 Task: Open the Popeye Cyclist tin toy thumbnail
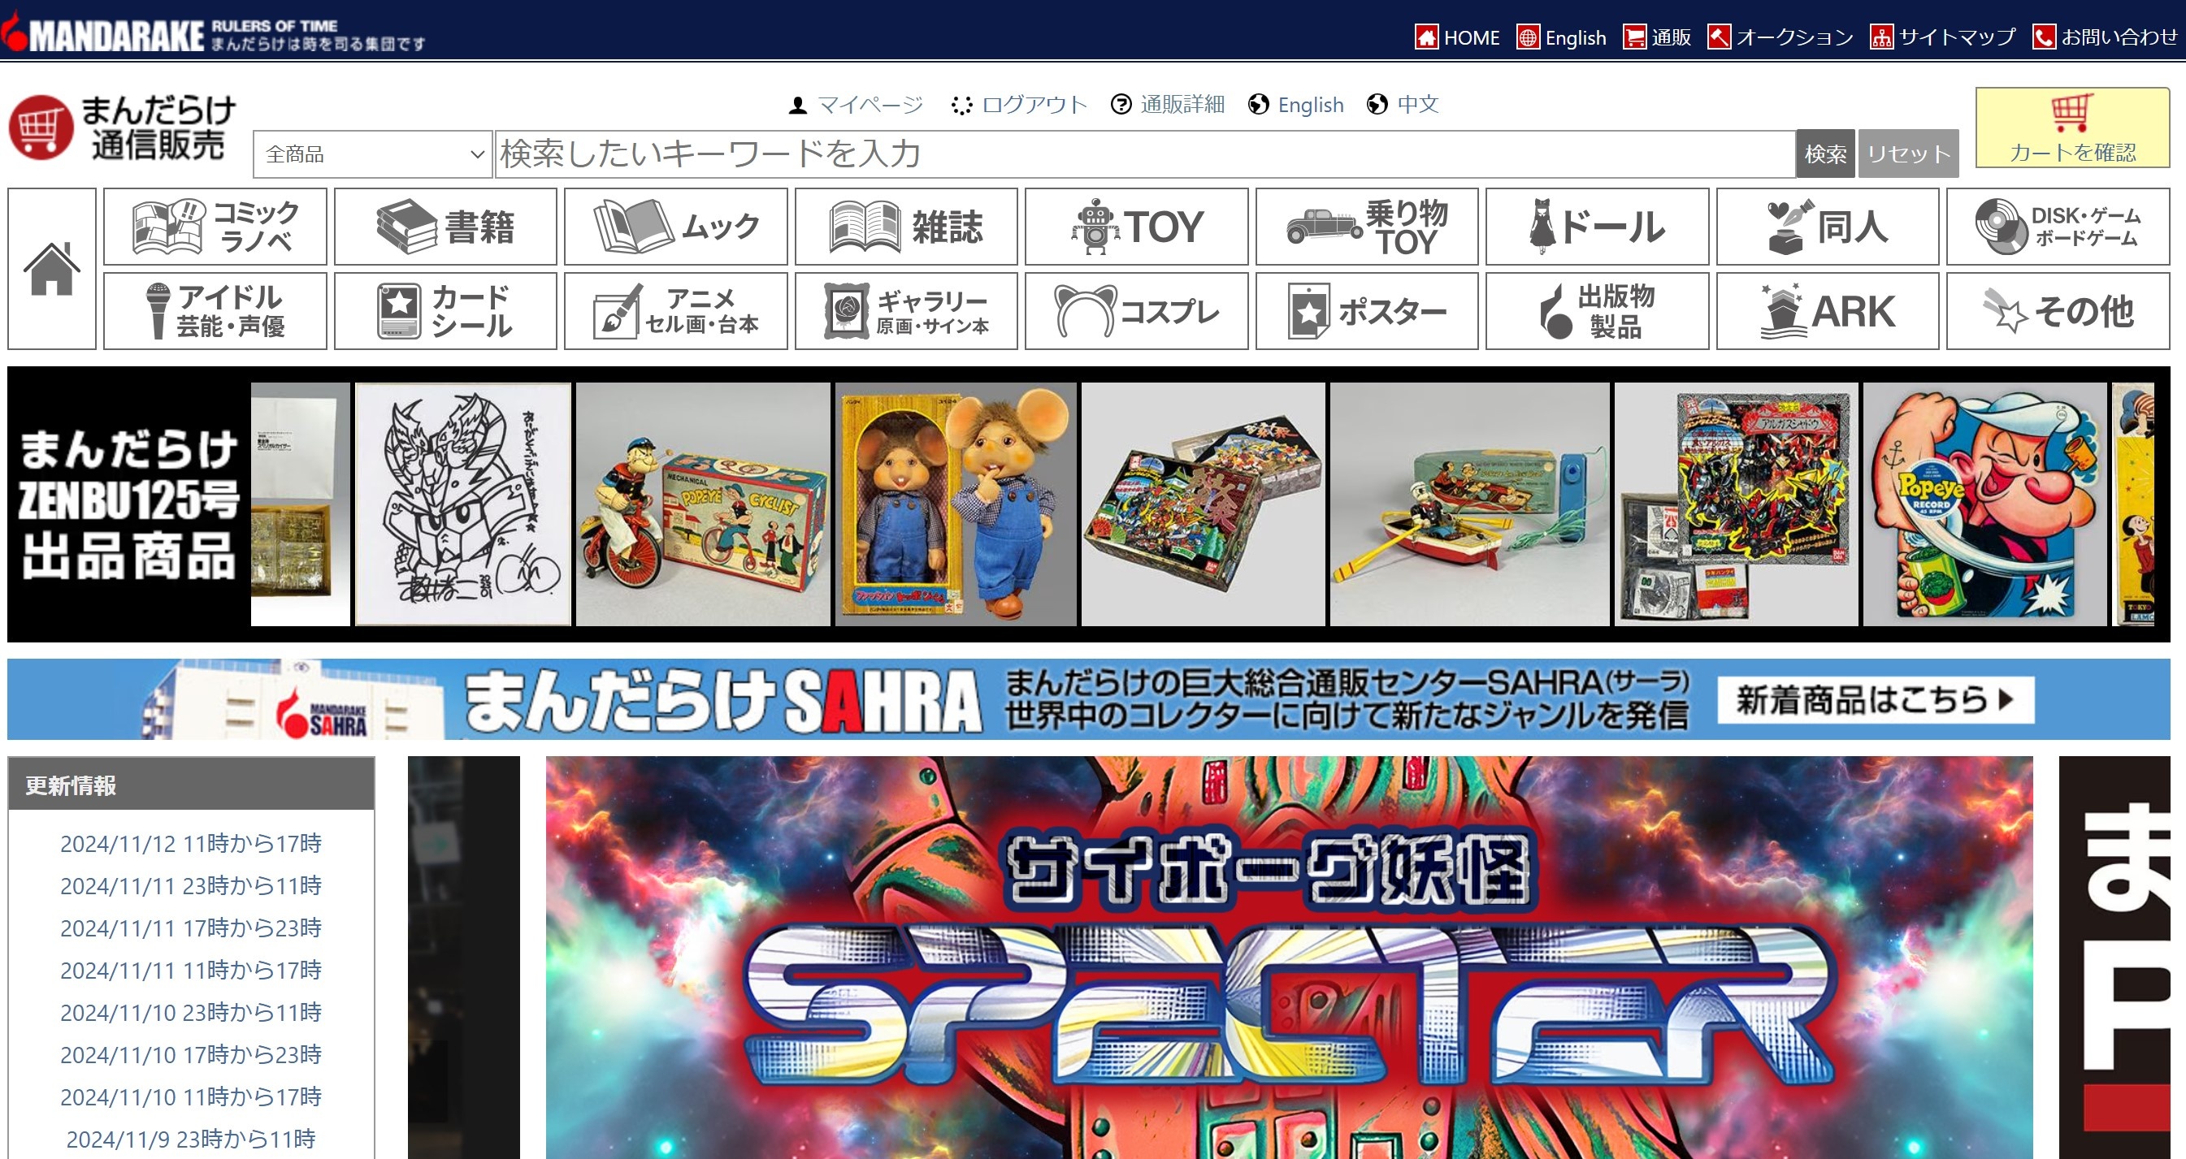(x=703, y=504)
